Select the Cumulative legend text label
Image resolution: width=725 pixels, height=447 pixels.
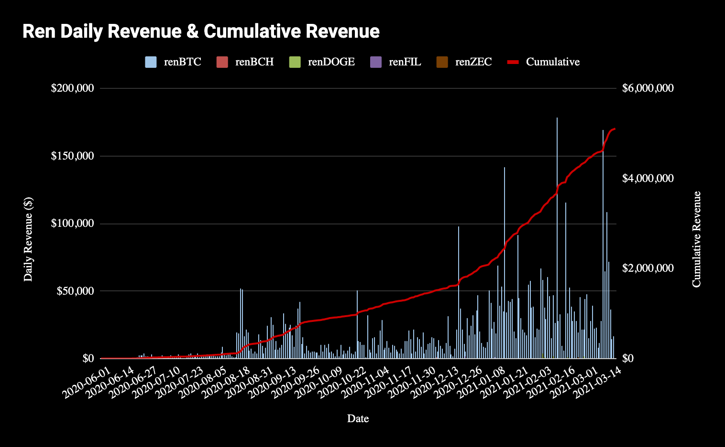pyautogui.click(x=552, y=62)
